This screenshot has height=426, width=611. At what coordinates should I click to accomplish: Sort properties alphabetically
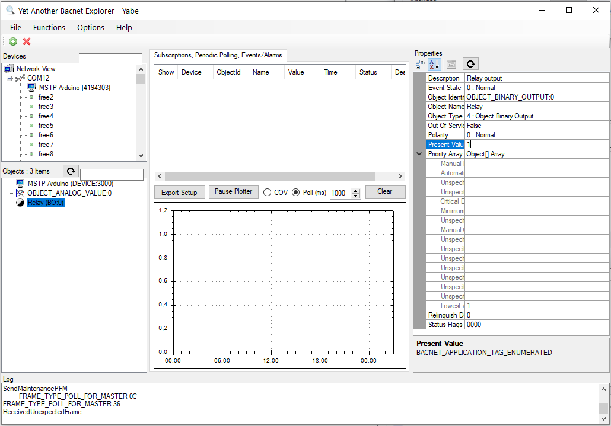pos(434,64)
